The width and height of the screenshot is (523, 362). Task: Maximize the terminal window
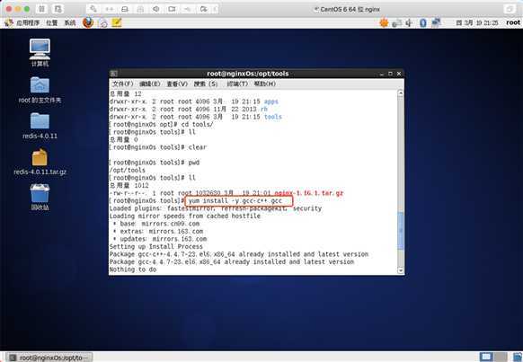(x=390, y=74)
